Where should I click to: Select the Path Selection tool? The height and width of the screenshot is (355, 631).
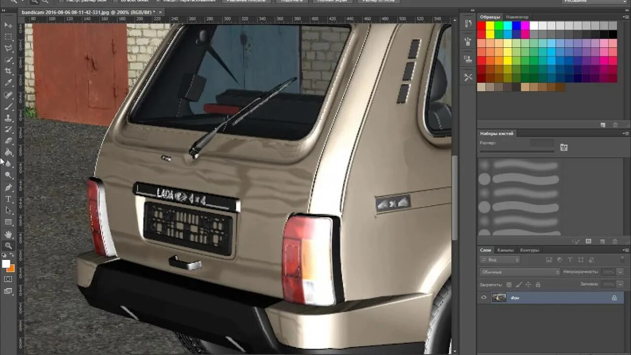(8, 211)
